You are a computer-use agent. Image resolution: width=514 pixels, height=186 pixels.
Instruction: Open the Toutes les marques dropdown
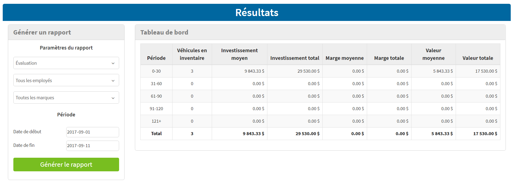tap(66, 98)
